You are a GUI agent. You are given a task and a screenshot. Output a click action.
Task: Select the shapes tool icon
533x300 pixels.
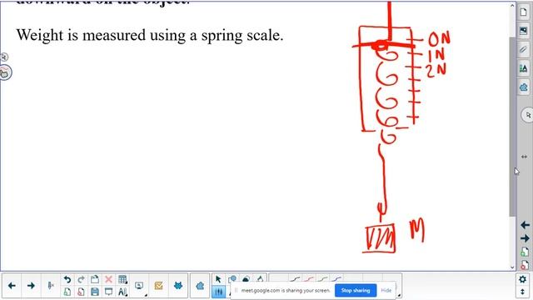[232, 280]
